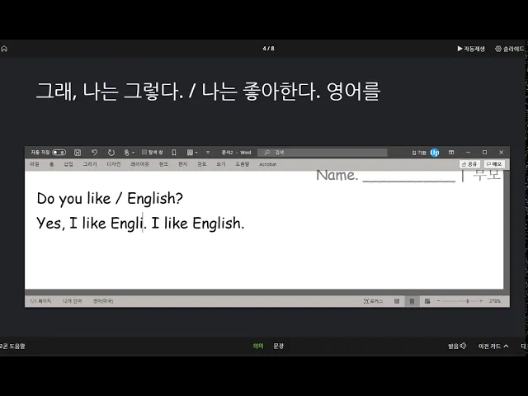The image size is (528, 396).
Task: Click the zoom in plus button
Action: pos(481,301)
